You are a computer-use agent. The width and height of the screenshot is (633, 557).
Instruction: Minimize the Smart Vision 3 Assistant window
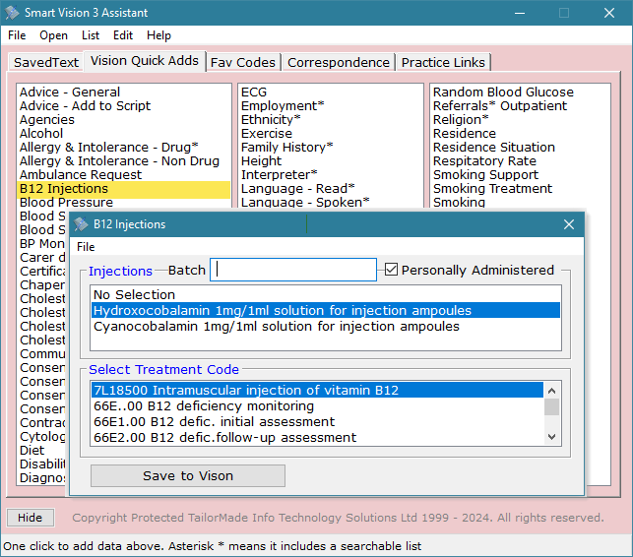point(520,13)
